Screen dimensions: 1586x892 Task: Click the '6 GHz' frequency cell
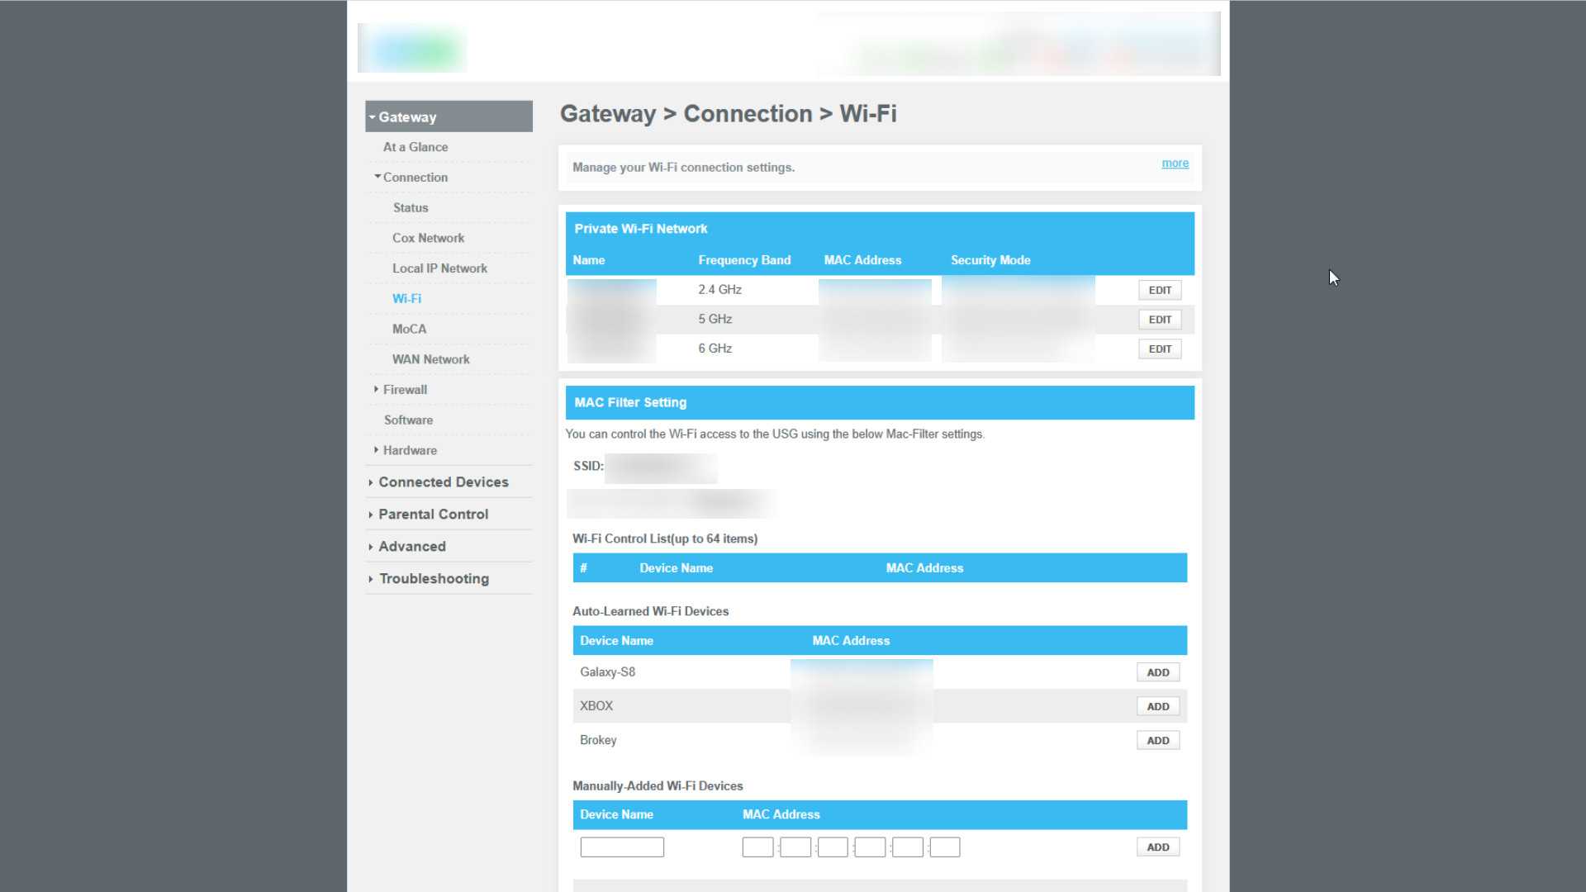(x=715, y=349)
